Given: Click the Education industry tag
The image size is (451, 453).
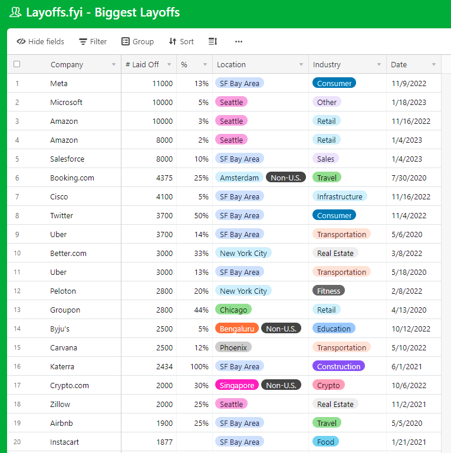Looking at the screenshot, I should point(334,329).
